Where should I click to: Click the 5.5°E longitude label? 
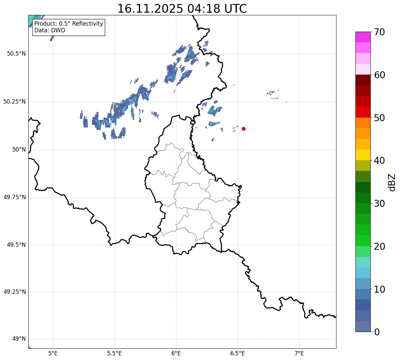[114, 354]
